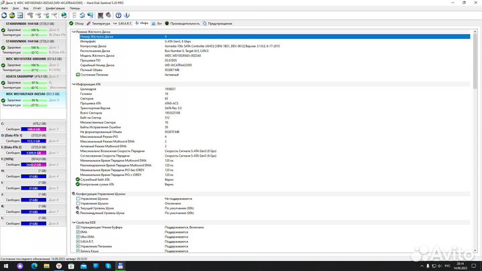Image resolution: width=482 pixels, height=271 pixels.
Task: Switch to the Температура tab
Action: pos(98,23)
